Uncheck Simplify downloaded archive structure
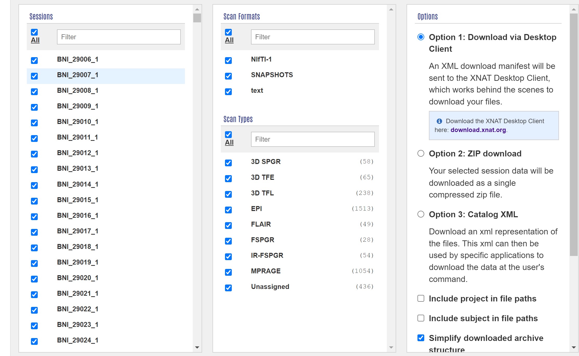 pyautogui.click(x=421, y=338)
